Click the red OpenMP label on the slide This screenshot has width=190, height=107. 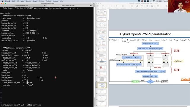pos(178,61)
